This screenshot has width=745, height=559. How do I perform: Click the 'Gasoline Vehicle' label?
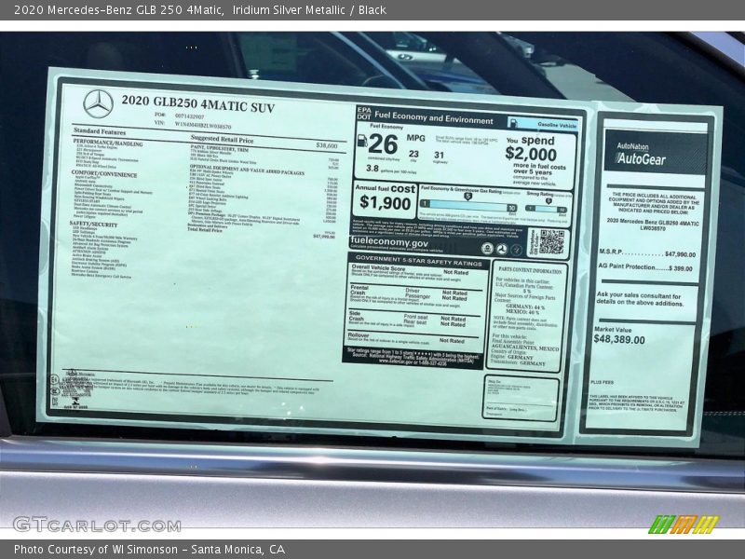[x=557, y=125]
